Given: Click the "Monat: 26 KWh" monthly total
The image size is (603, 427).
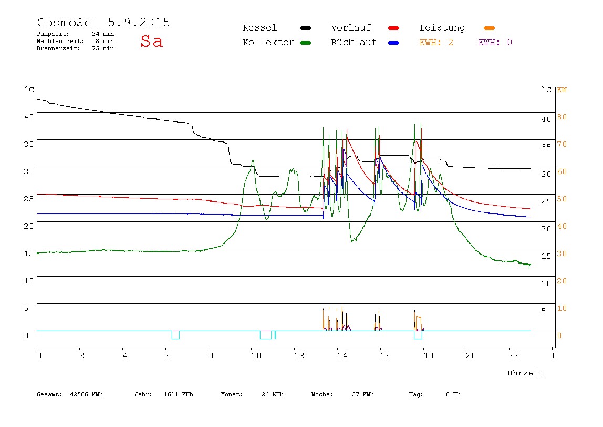Looking at the screenshot, I should click(x=252, y=394).
